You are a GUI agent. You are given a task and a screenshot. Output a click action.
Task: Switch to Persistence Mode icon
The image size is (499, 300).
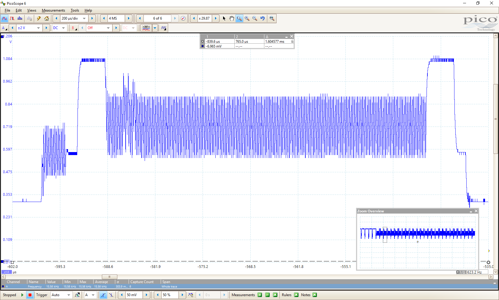pos(12,18)
